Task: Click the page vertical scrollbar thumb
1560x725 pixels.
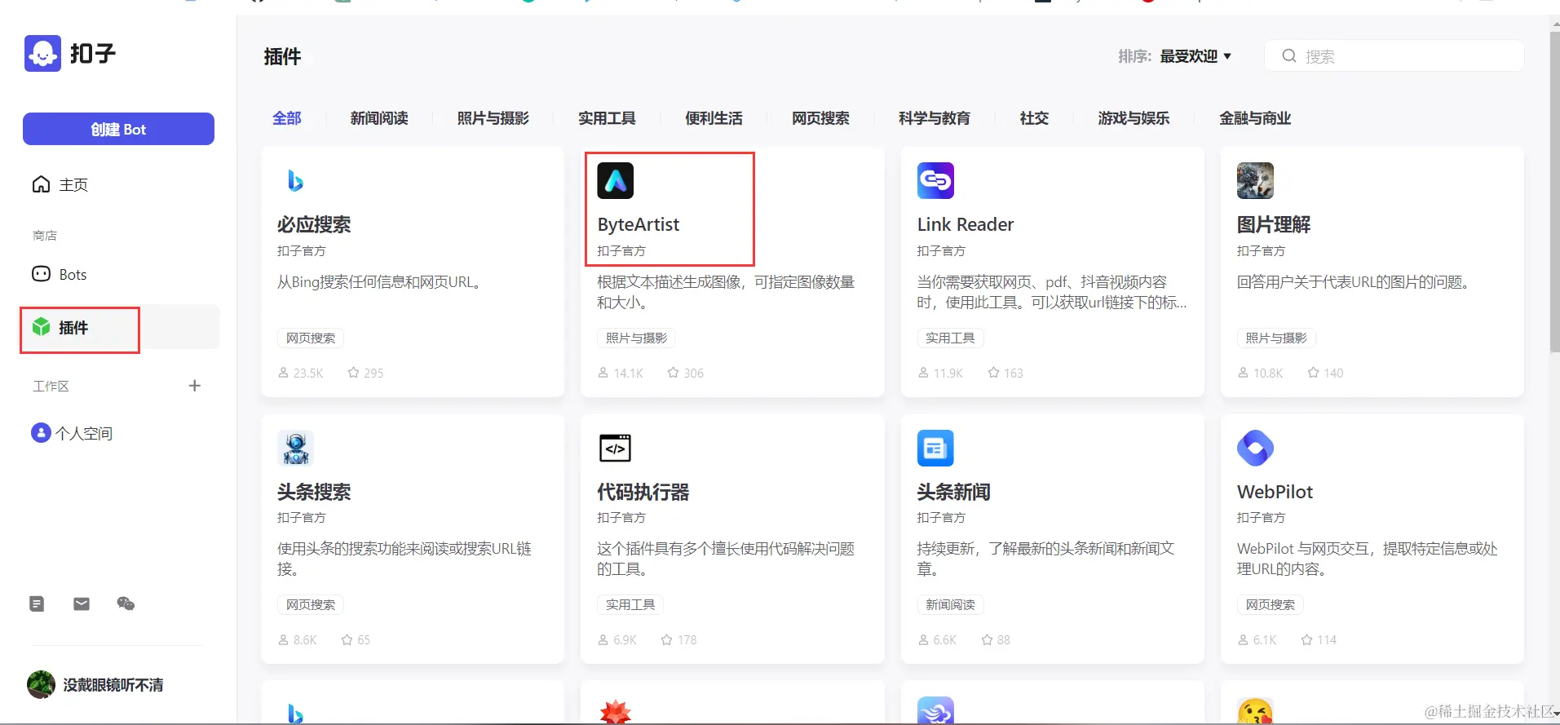Action: 1554,192
